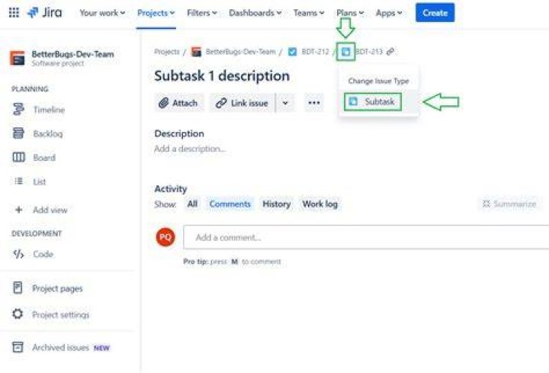The width and height of the screenshot is (549, 373).
Task: Click the Board columns icon
Action: tap(18, 157)
